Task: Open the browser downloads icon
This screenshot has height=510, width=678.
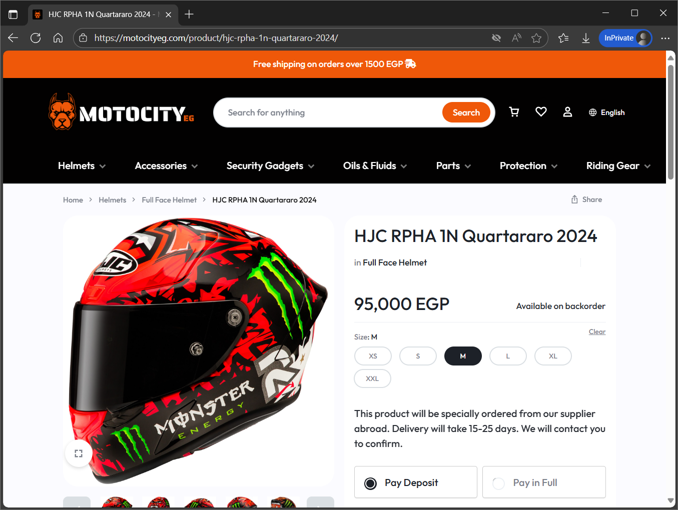Action: [585, 38]
